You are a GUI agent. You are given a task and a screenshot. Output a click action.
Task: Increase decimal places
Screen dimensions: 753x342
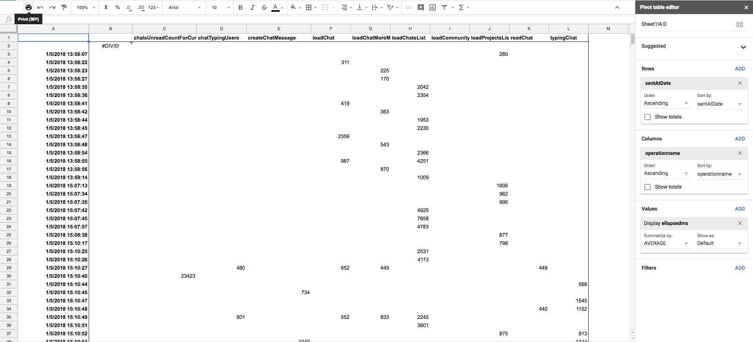pos(141,7)
